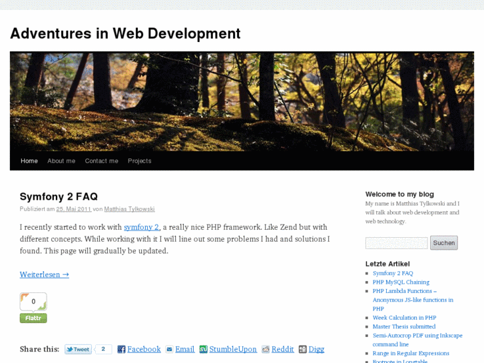Open Week Calculation in PHP article

[404, 318]
